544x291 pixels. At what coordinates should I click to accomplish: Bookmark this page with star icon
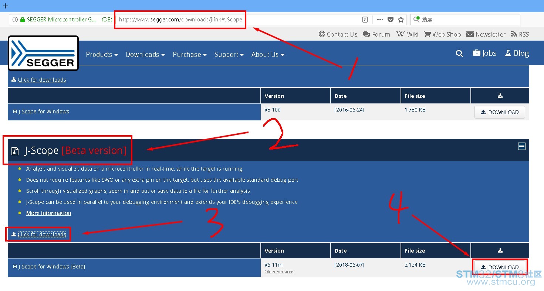pyautogui.click(x=401, y=20)
